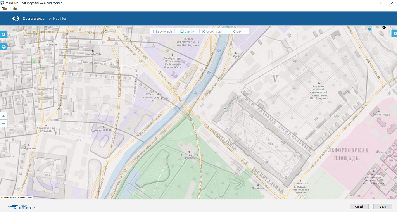
Task: Open the settings gear panel
Action: pyautogui.click(x=394, y=33)
